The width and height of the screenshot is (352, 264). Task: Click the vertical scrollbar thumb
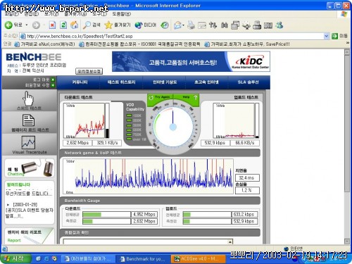coord(347,123)
